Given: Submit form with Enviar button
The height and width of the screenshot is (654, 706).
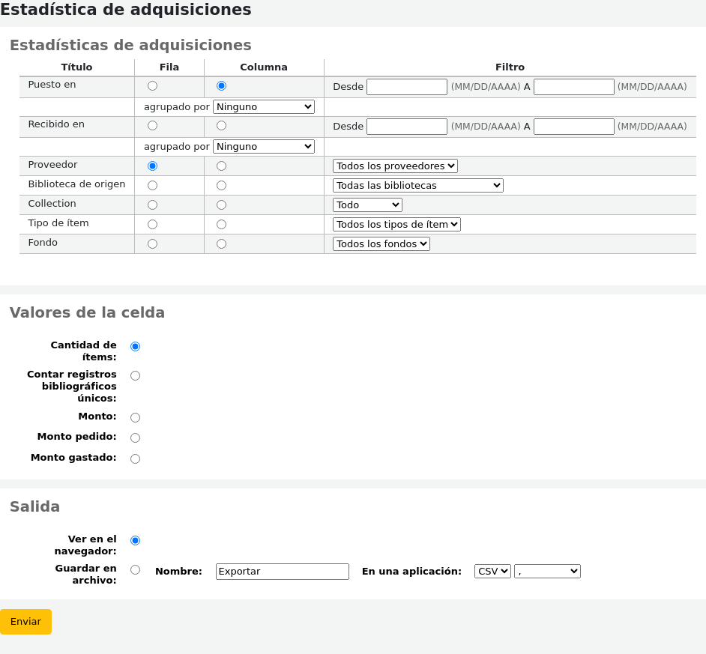Looking at the screenshot, I should (25, 622).
